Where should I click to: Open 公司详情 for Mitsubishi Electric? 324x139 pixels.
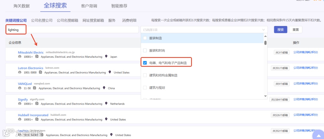(x=306, y=52)
